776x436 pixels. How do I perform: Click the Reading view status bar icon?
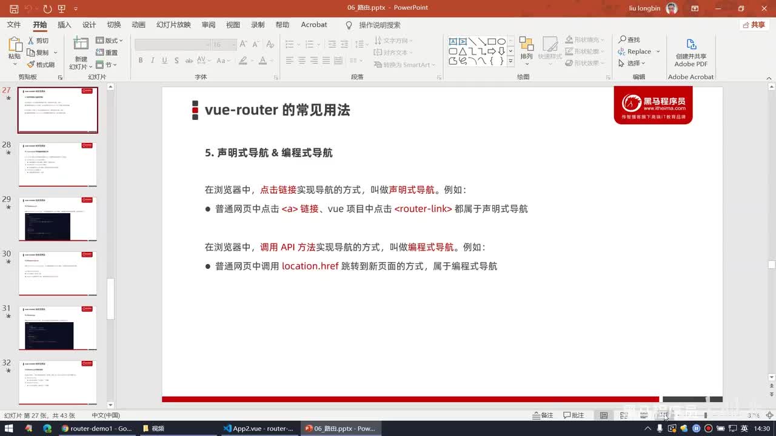[644, 415]
